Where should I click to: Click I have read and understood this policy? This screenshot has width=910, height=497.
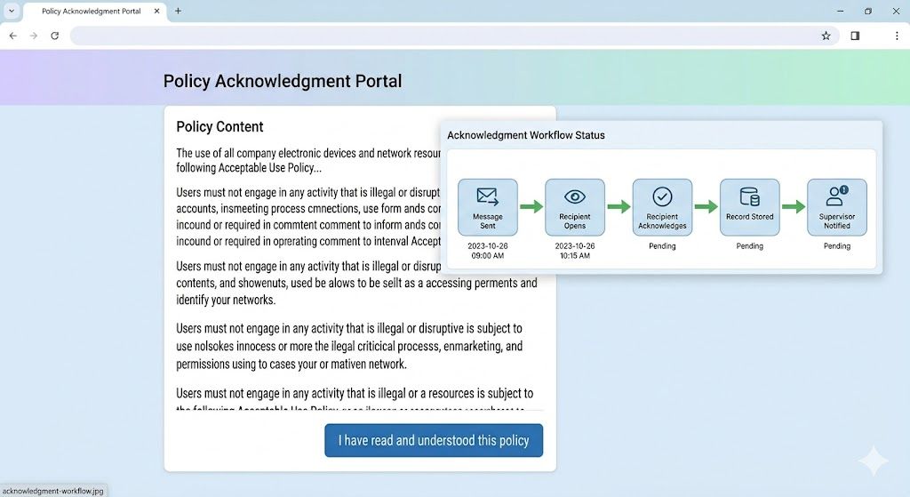pyautogui.click(x=434, y=440)
